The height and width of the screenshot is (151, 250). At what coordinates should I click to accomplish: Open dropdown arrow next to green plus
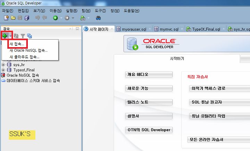point(10,36)
